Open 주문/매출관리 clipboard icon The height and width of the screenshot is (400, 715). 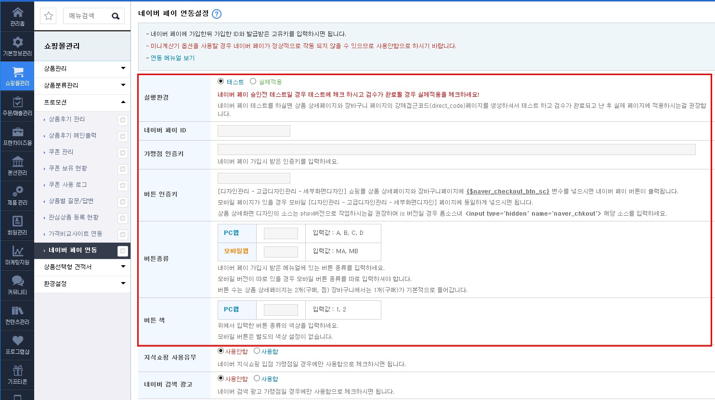[17, 102]
